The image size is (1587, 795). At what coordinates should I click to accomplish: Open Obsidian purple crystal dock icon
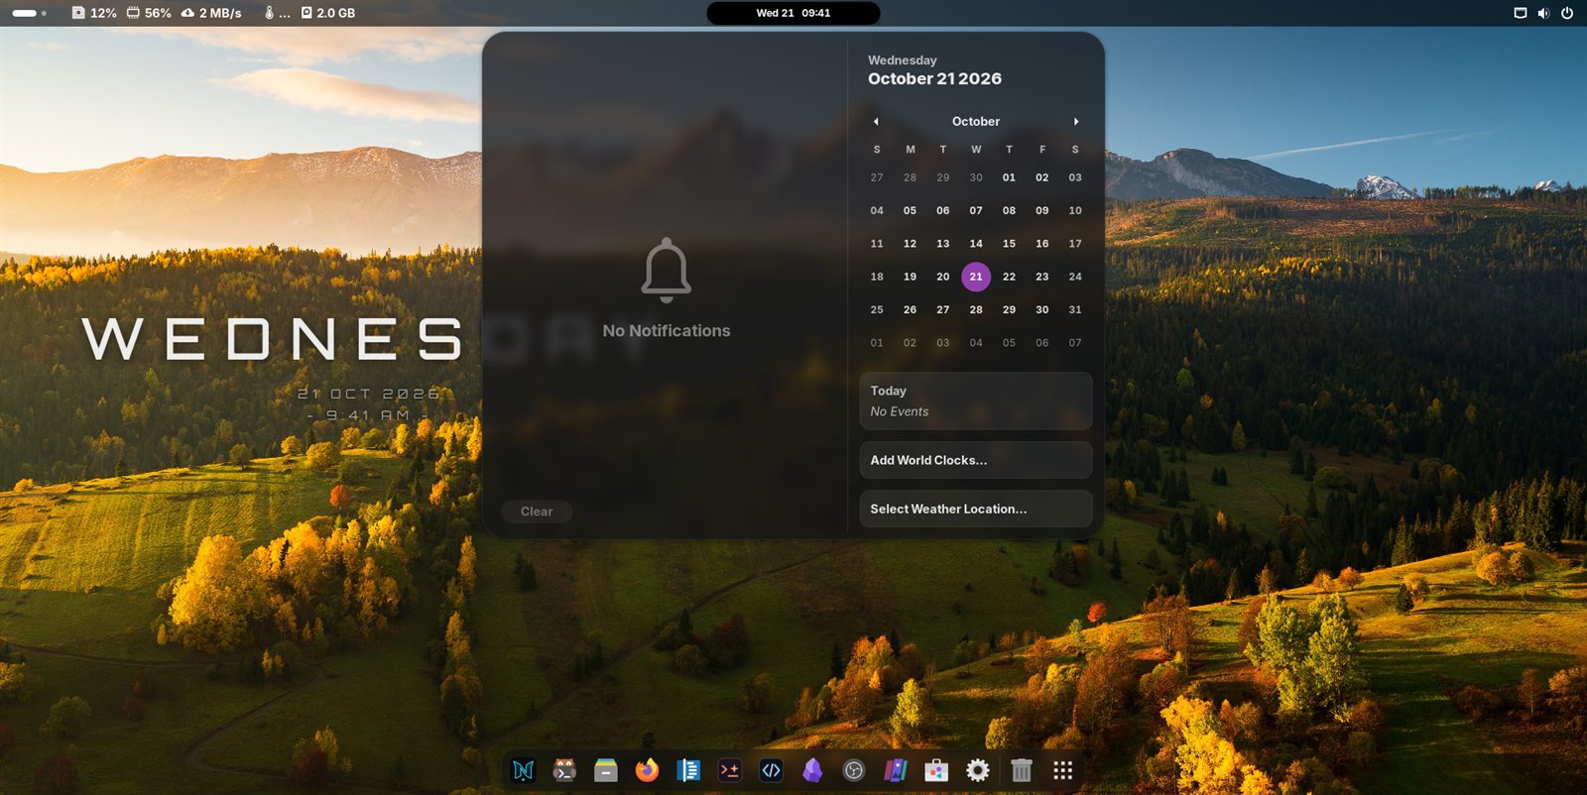click(812, 770)
